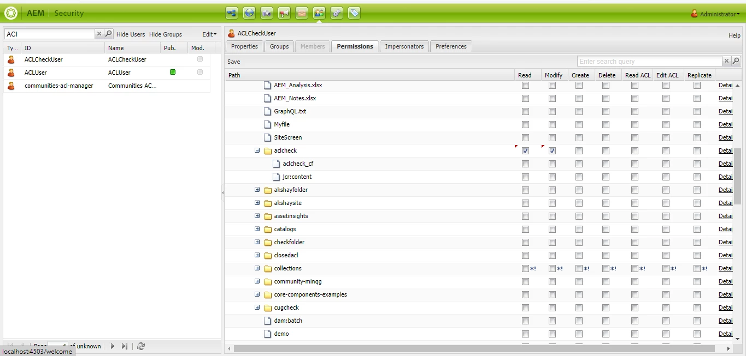This screenshot has height=356, width=746.
Task: Collapse the aclcheck folder node
Action: click(257, 150)
